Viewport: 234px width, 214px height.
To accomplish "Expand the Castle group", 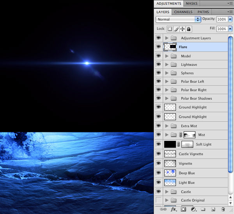I will tap(167, 192).
